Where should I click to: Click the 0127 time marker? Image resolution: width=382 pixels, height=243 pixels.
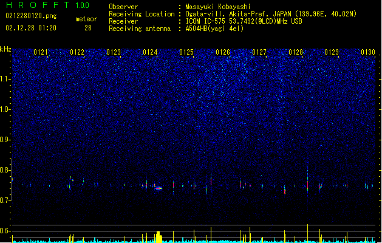pos(259,52)
